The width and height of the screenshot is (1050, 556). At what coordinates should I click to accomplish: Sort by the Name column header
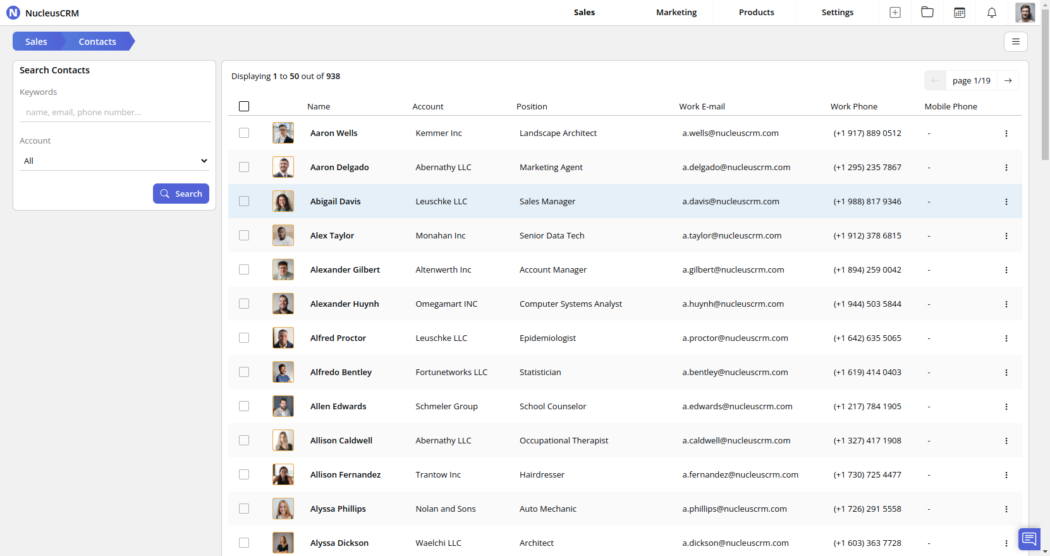click(319, 106)
